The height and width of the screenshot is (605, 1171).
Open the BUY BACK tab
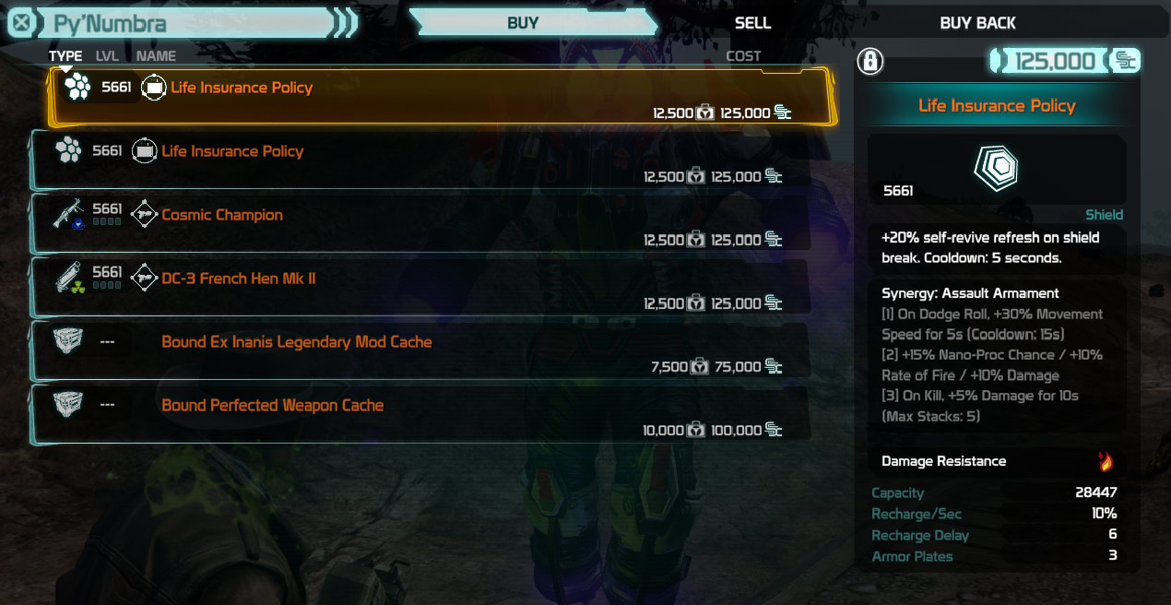point(977,23)
